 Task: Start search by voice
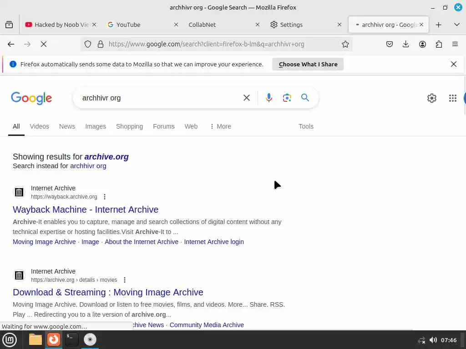click(268, 98)
